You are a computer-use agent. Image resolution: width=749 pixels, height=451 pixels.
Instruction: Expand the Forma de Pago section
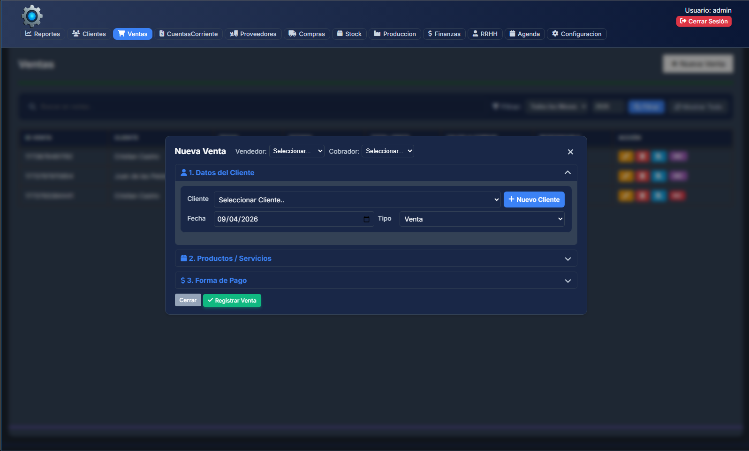(x=376, y=281)
